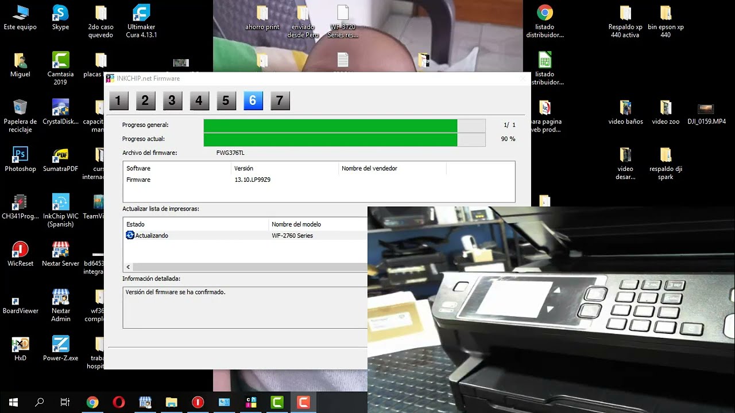Click the printer list left scroll arrow
Image resolution: width=735 pixels, height=413 pixels.
pyautogui.click(x=128, y=267)
